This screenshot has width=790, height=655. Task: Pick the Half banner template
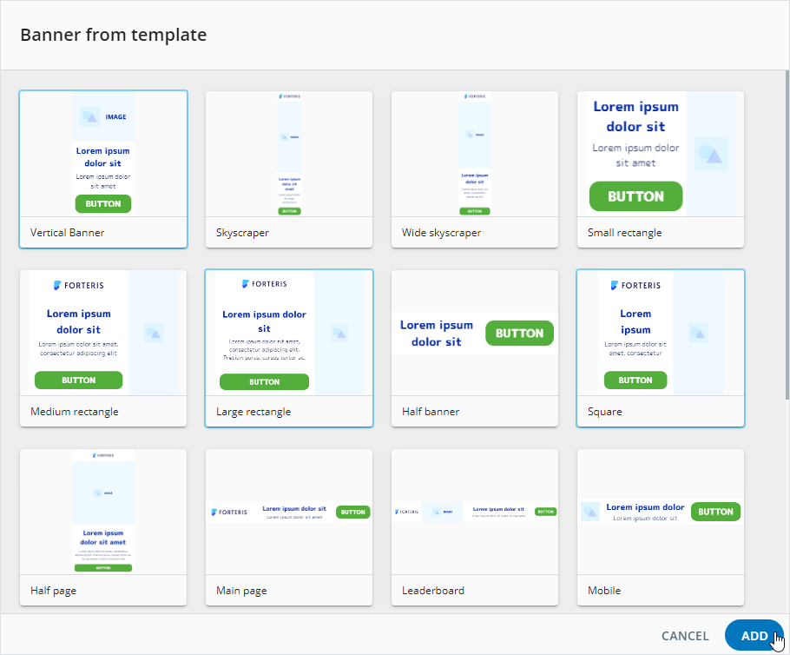tap(475, 348)
